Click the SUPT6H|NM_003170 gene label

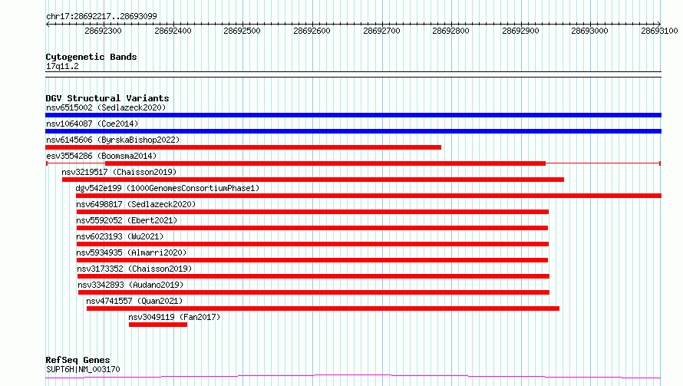click(83, 369)
